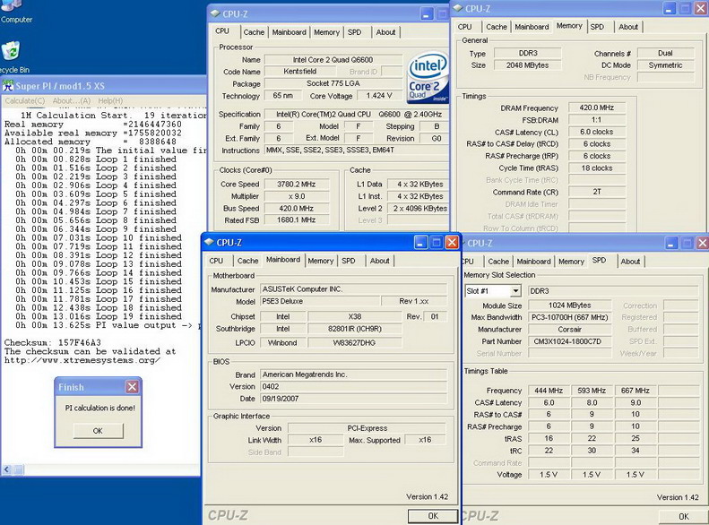The height and width of the screenshot is (525, 709).
Task: Select SPD tab in the memory Timings window
Action: point(597,27)
